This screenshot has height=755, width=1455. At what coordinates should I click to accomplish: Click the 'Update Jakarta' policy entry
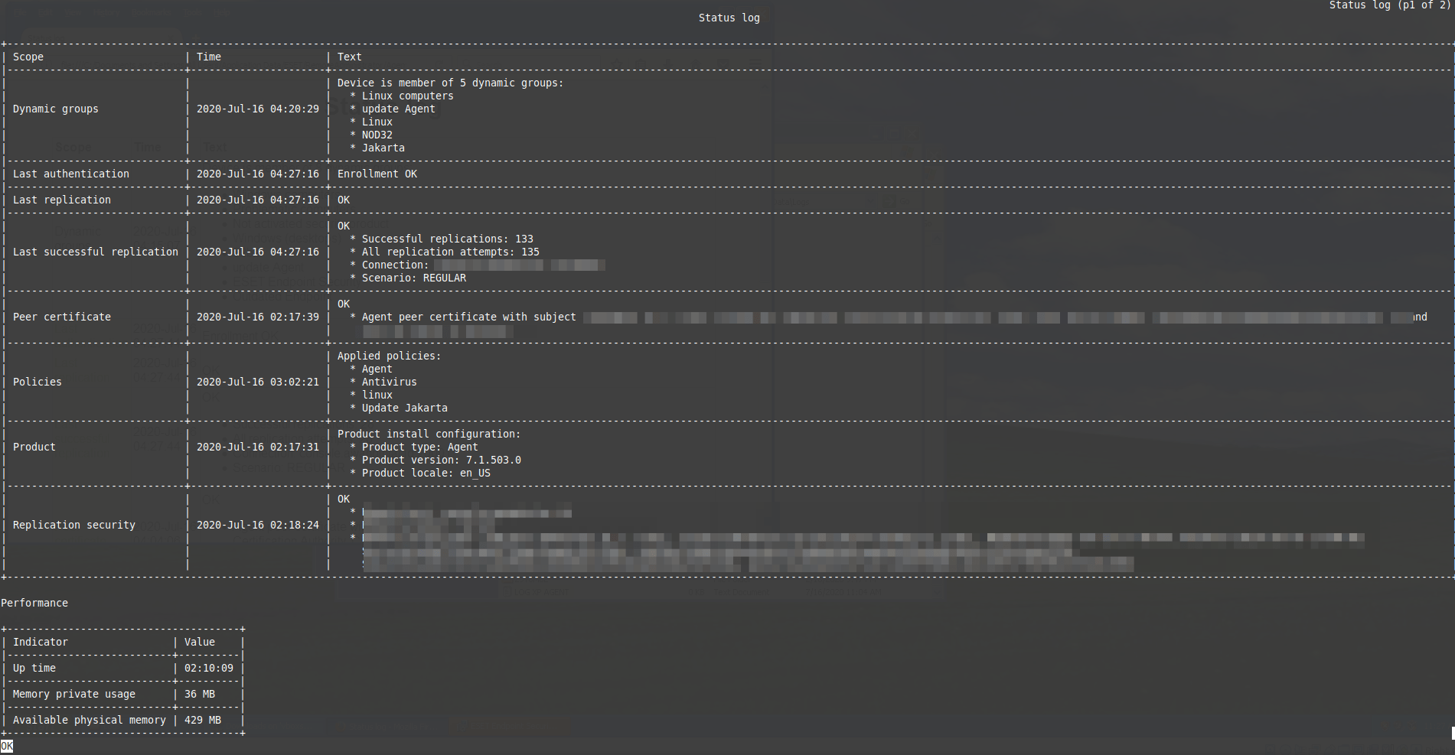[404, 408]
